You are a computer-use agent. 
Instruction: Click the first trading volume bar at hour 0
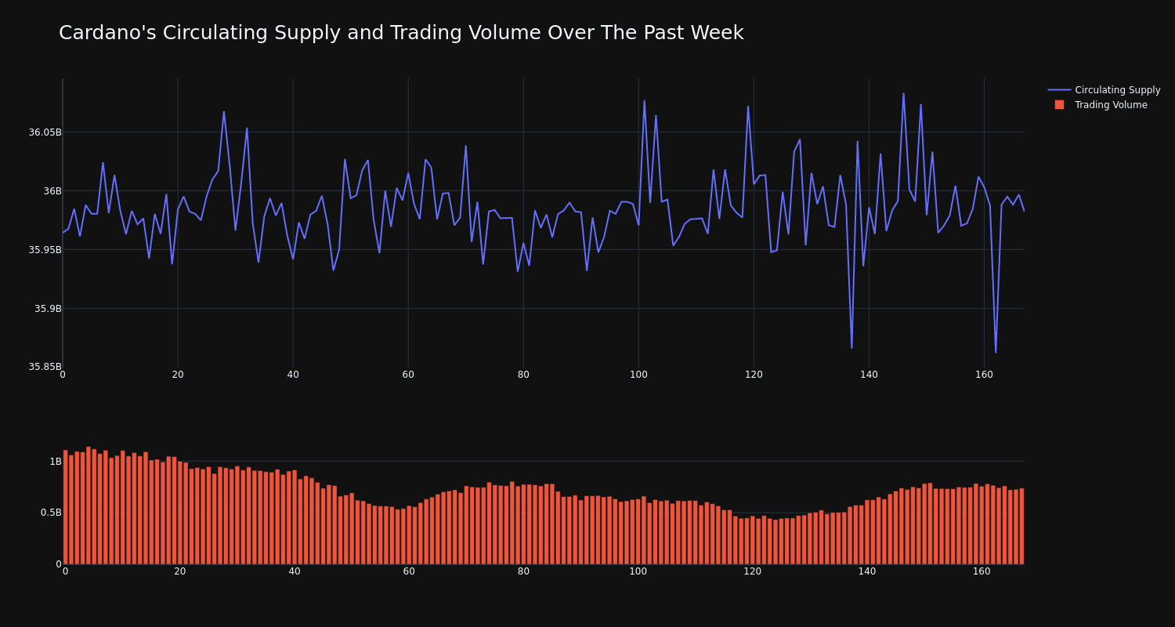[65, 507]
